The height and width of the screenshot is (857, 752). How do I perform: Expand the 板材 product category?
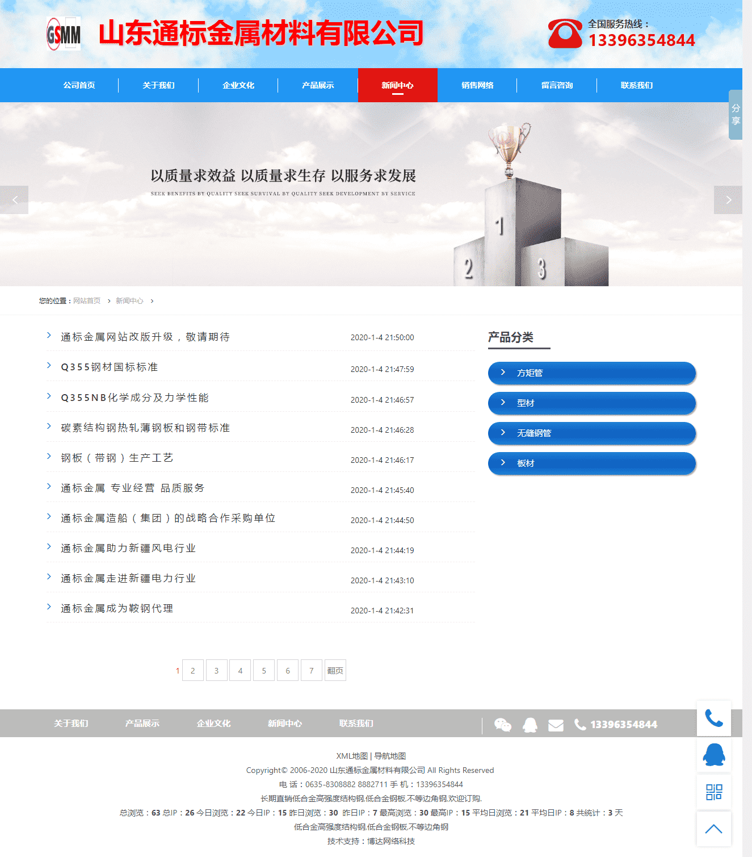point(591,463)
